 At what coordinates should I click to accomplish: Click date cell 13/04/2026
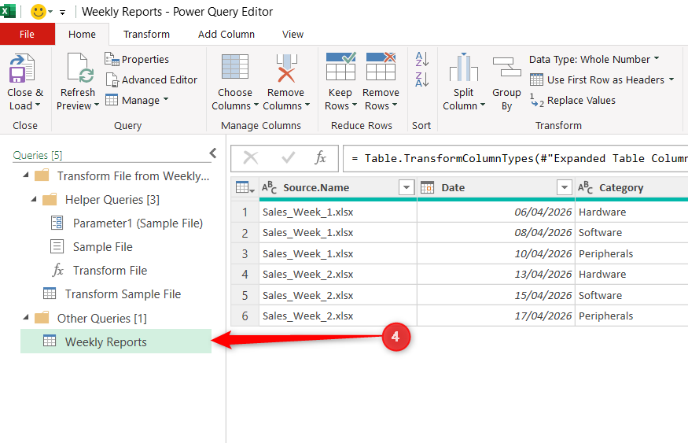pyautogui.click(x=496, y=275)
